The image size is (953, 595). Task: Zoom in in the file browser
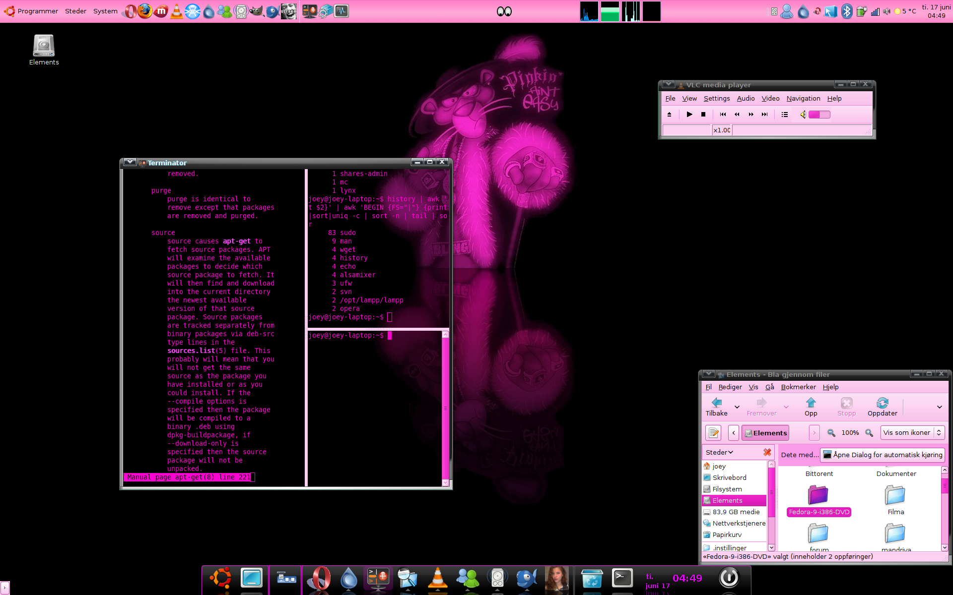[x=869, y=433]
